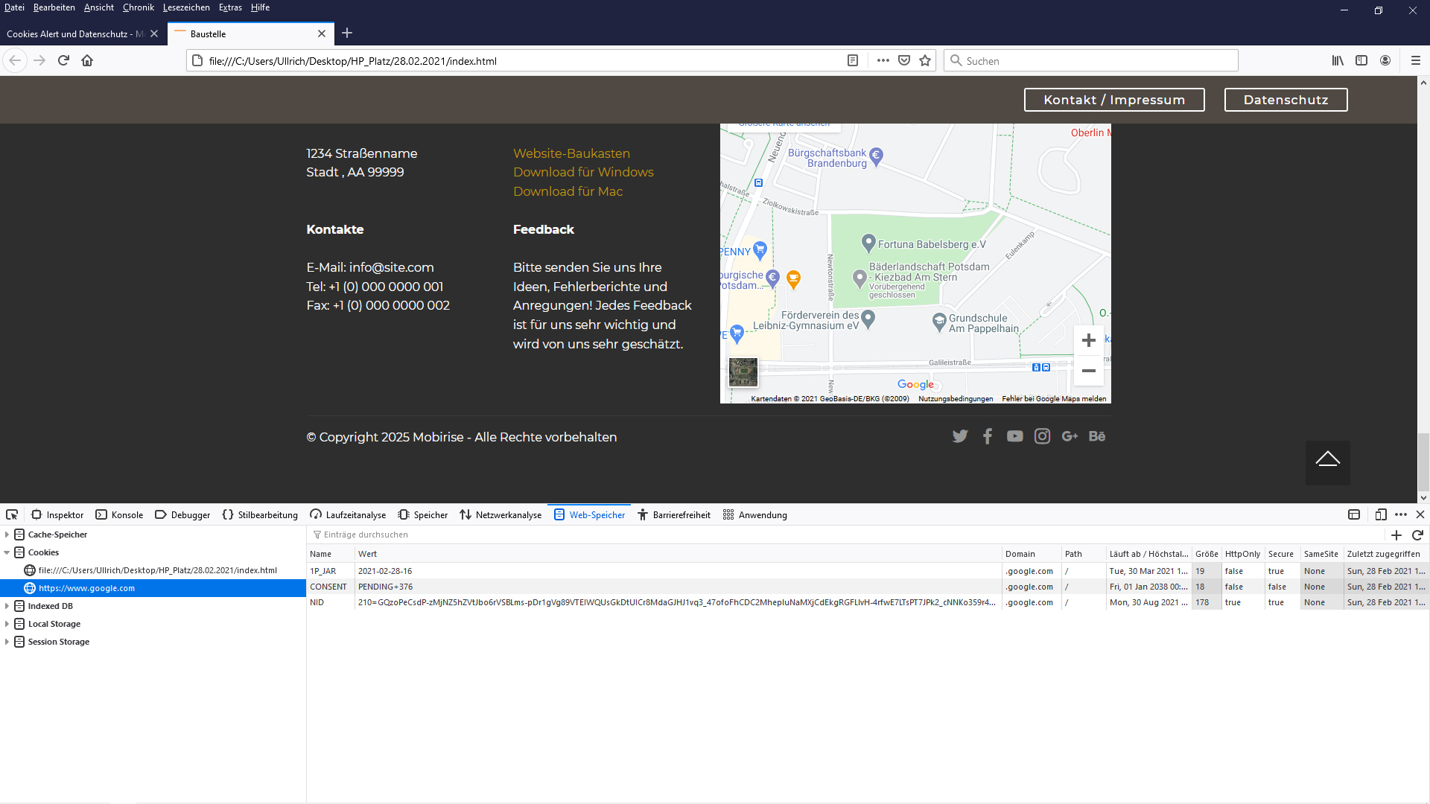Reload page with refresh icon
1430x804 pixels.
click(x=63, y=61)
